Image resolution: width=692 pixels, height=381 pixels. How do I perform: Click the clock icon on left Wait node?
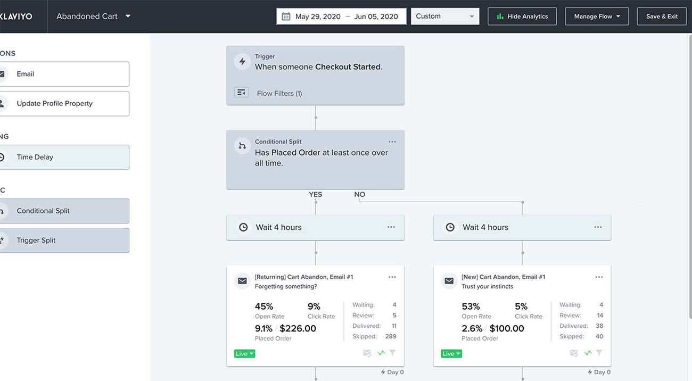coord(243,227)
